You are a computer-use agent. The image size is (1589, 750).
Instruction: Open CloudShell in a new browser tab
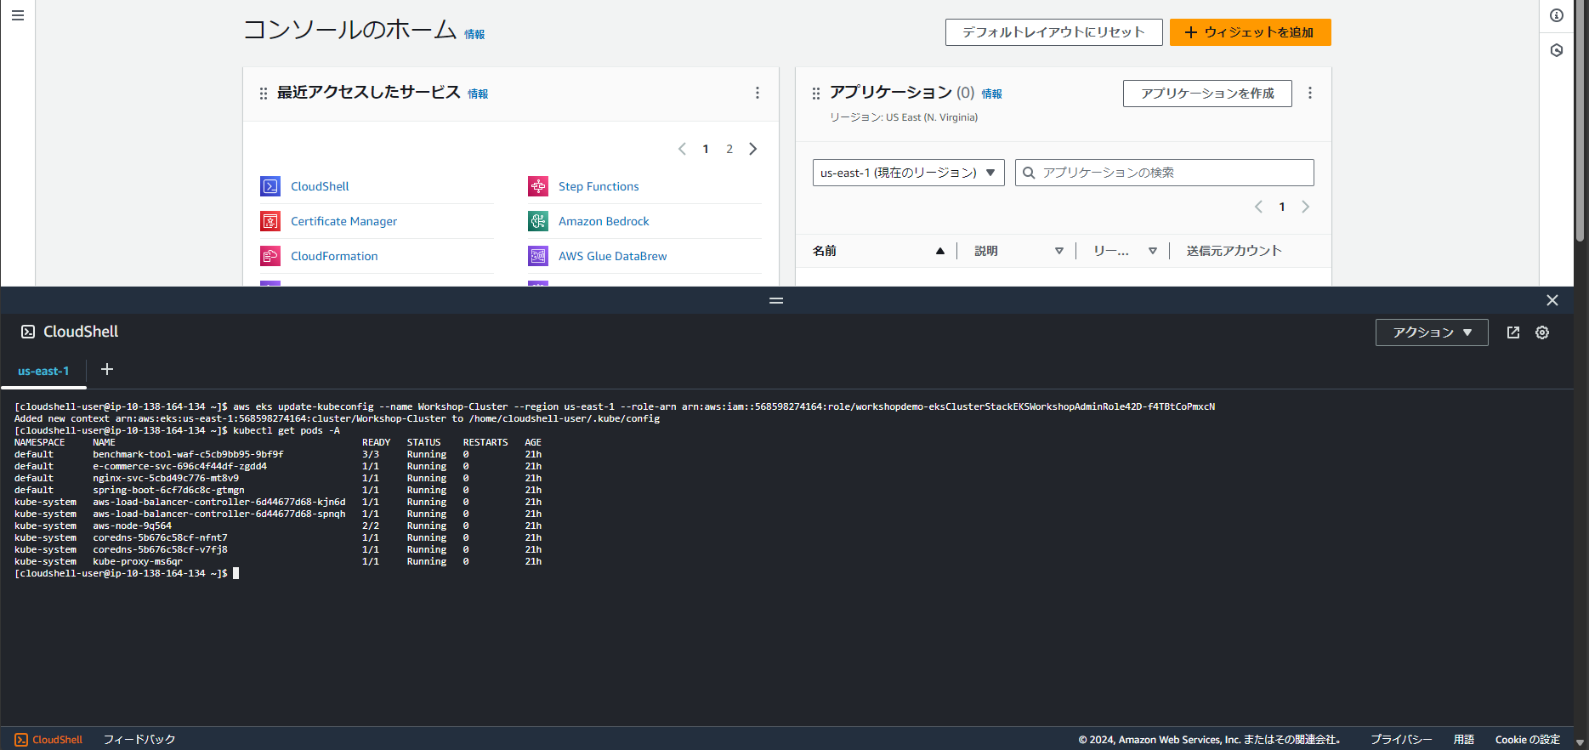[x=1513, y=332]
